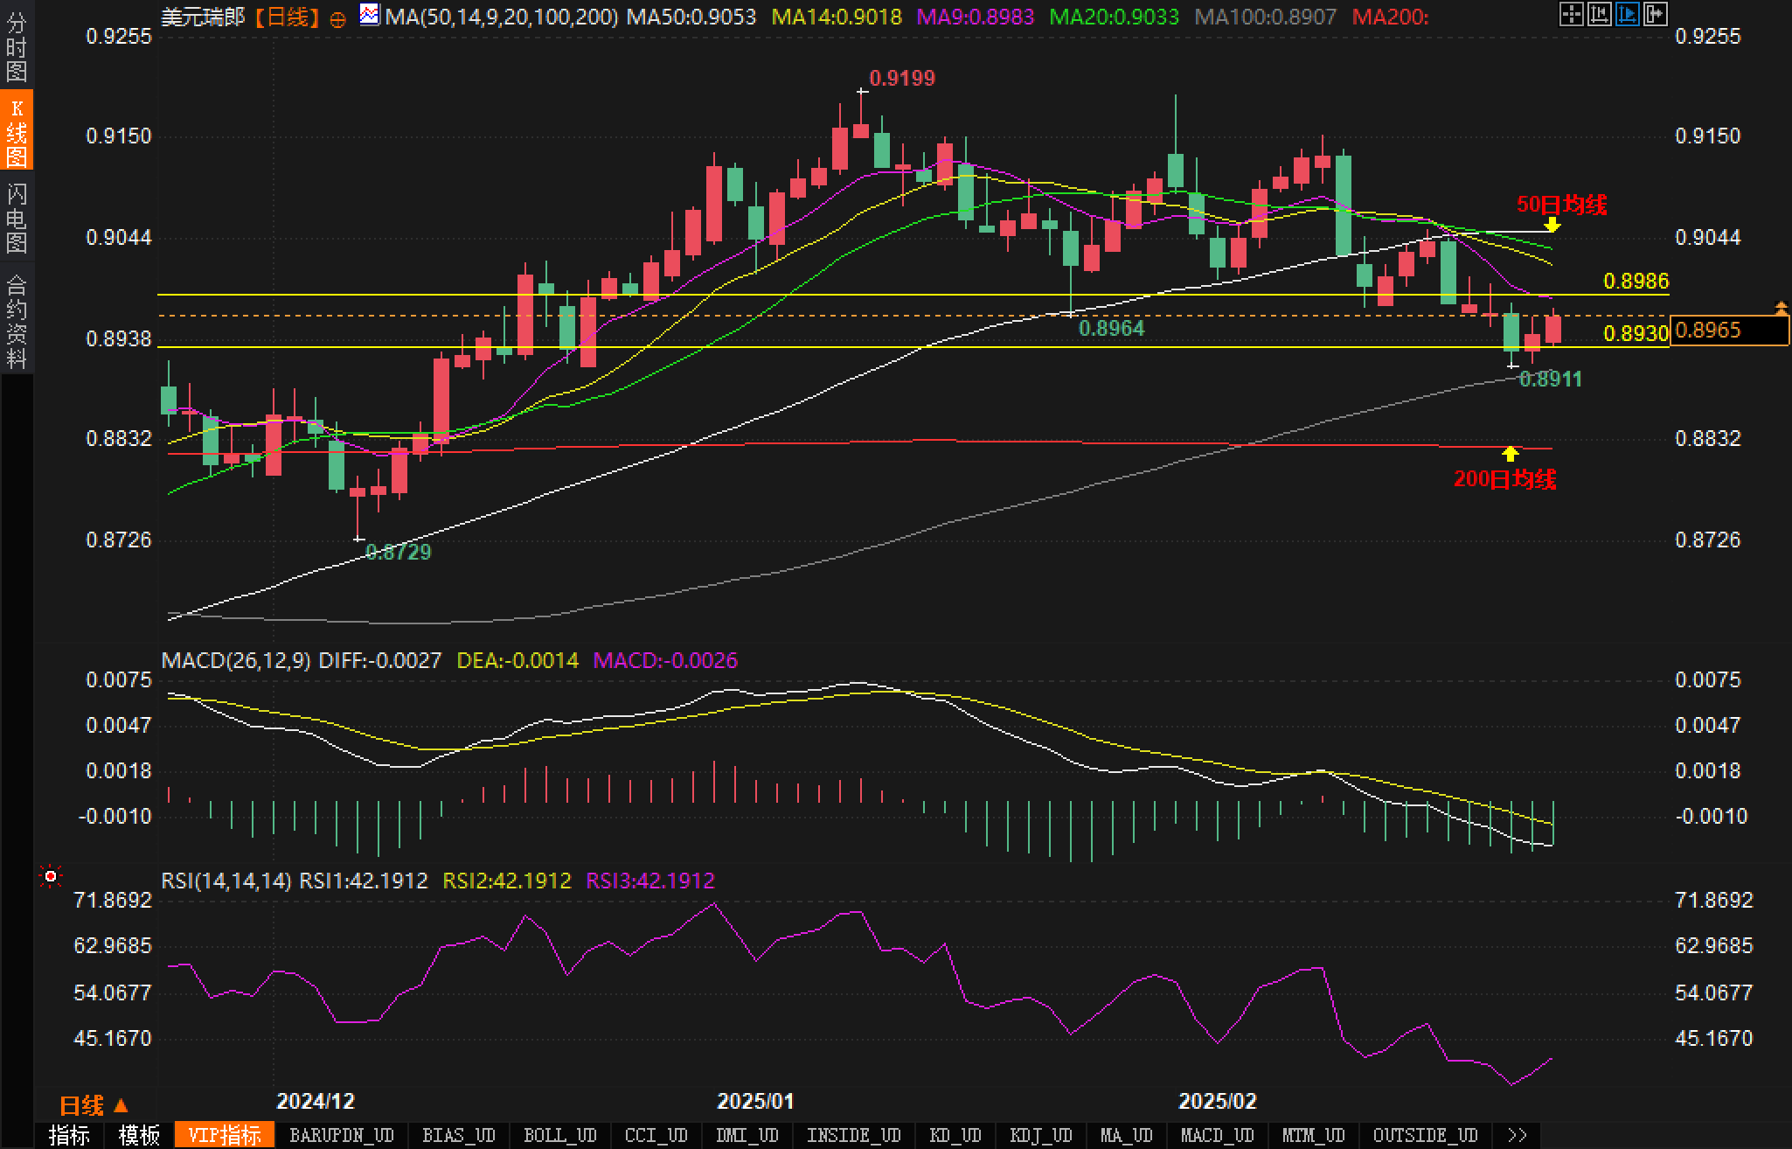1792x1149 pixels.
Task: Select the KDJ_UD indicator
Action: [1041, 1135]
